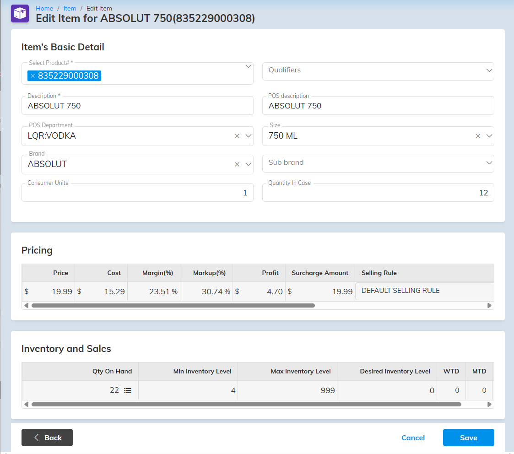Image resolution: width=514 pixels, height=454 pixels.
Task: Remove the 835229000308 product tag
Action: [32, 76]
